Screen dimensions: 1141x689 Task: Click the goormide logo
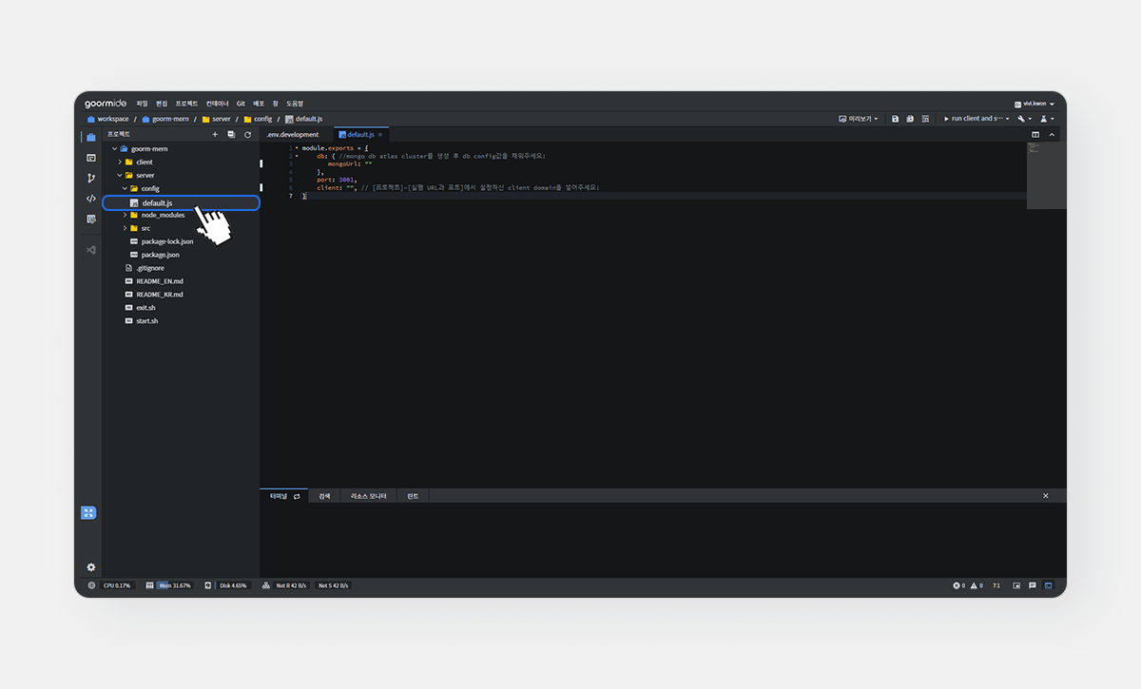pos(106,103)
